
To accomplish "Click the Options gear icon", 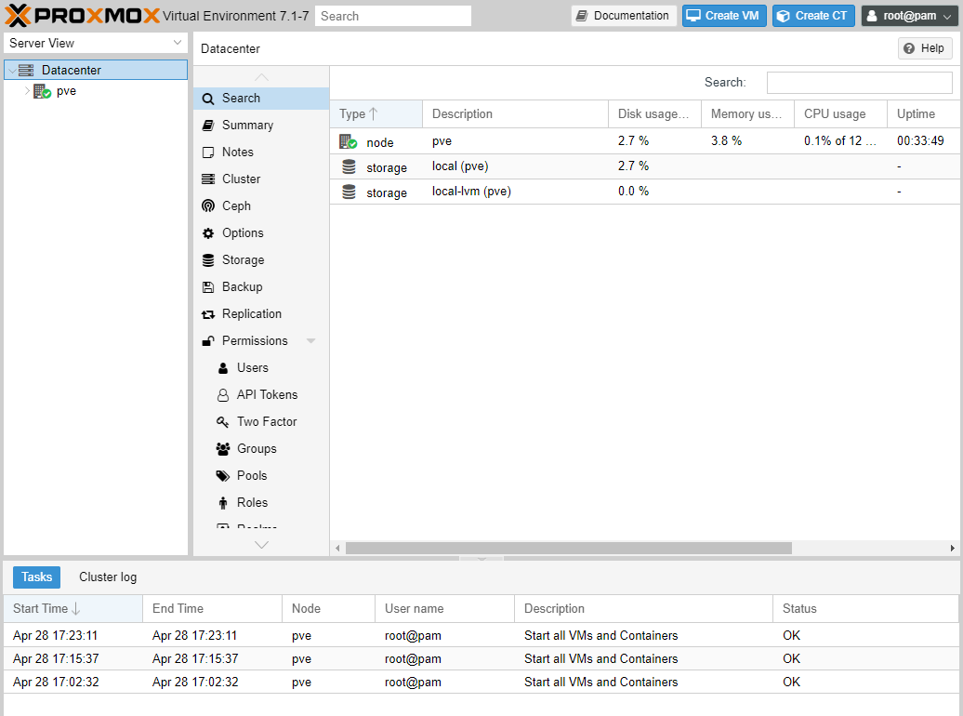I will click(x=208, y=233).
